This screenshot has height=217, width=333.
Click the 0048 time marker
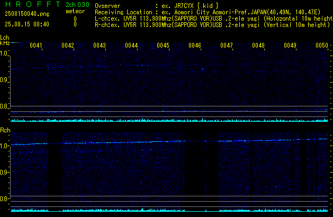coord(258,46)
